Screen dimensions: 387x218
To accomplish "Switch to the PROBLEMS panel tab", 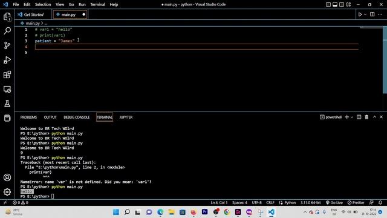I will coord(28,117).
